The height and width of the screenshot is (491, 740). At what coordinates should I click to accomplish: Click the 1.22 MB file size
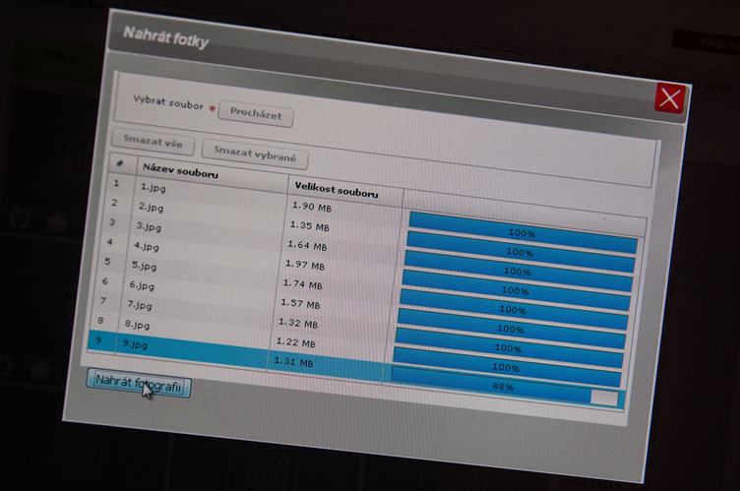[295, 342]
